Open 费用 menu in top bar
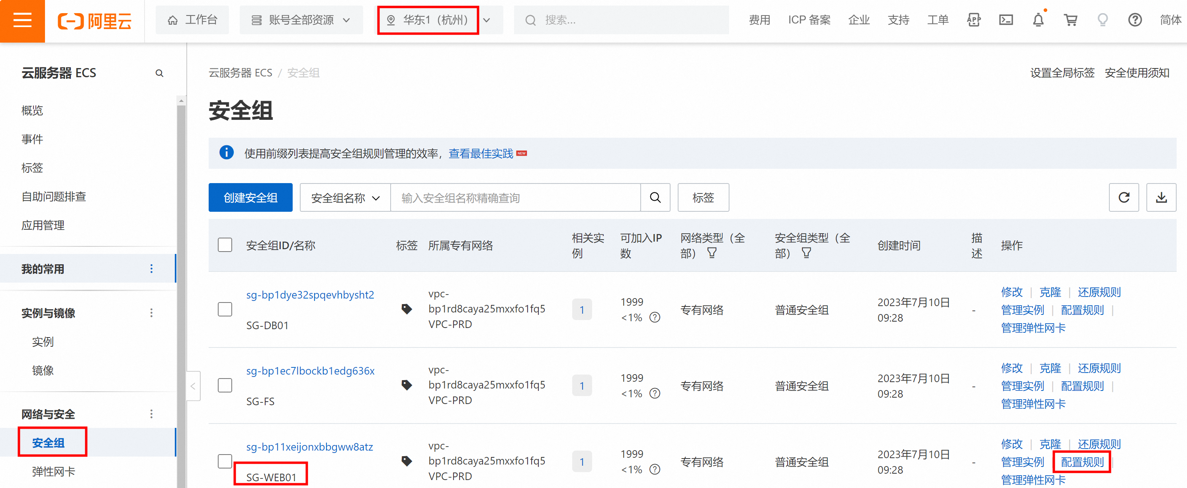This screenshot has width=1187, height=488. click(x=759, y=20)
